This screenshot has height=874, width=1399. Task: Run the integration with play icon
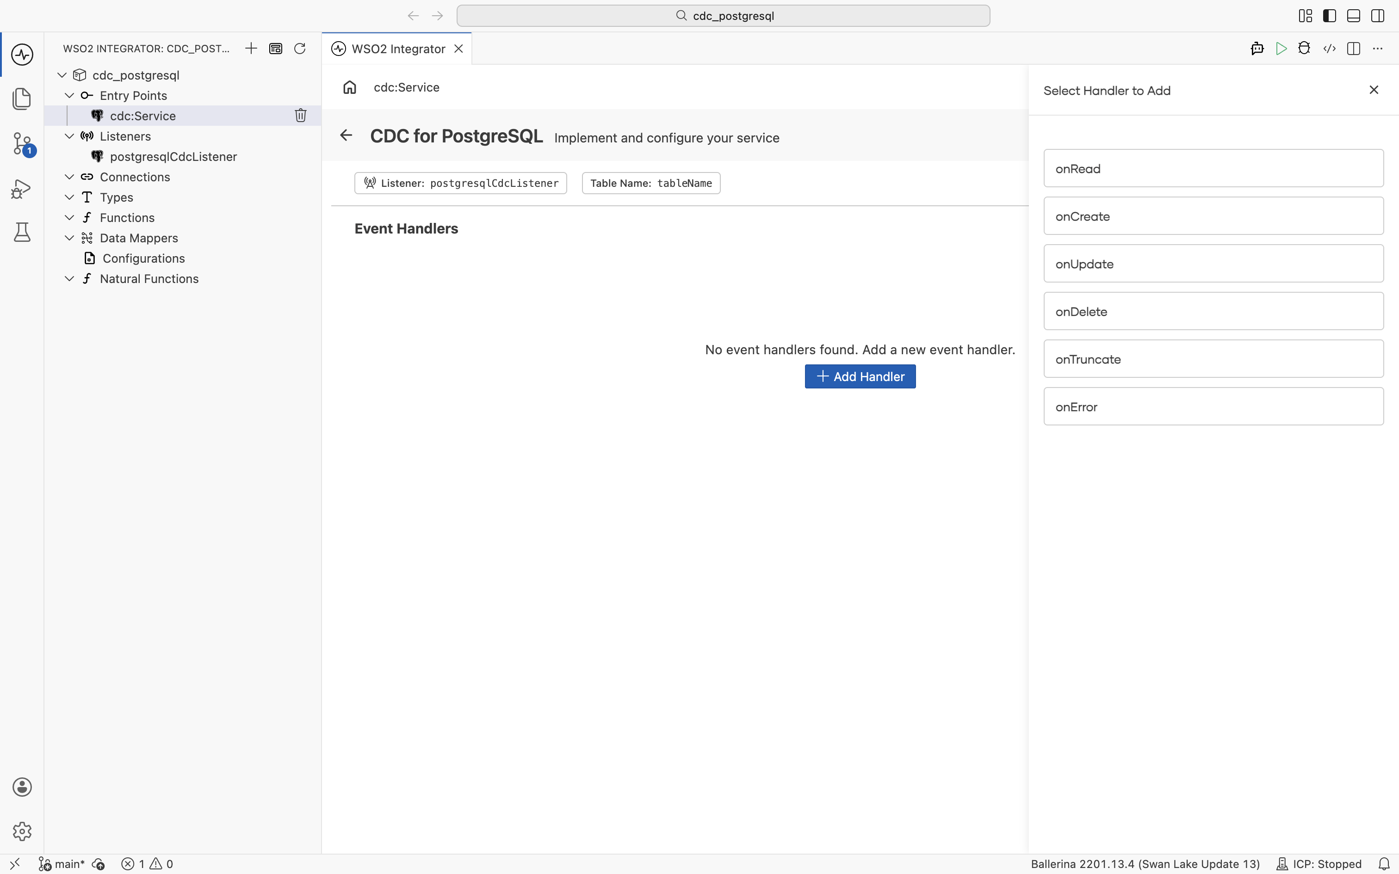tap(1281, 49)
